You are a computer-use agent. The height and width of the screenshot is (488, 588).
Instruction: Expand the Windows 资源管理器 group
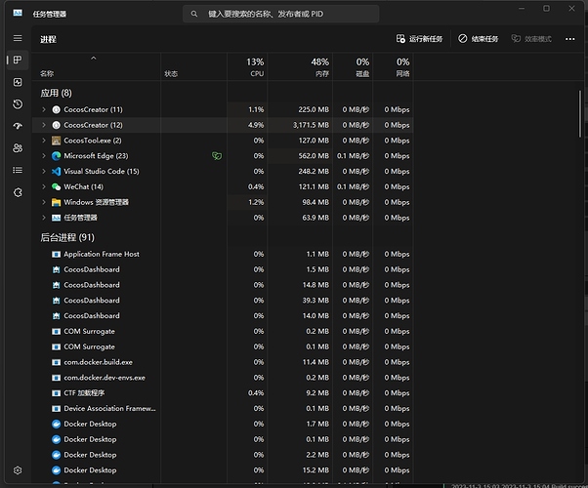(x=44, y=202)
